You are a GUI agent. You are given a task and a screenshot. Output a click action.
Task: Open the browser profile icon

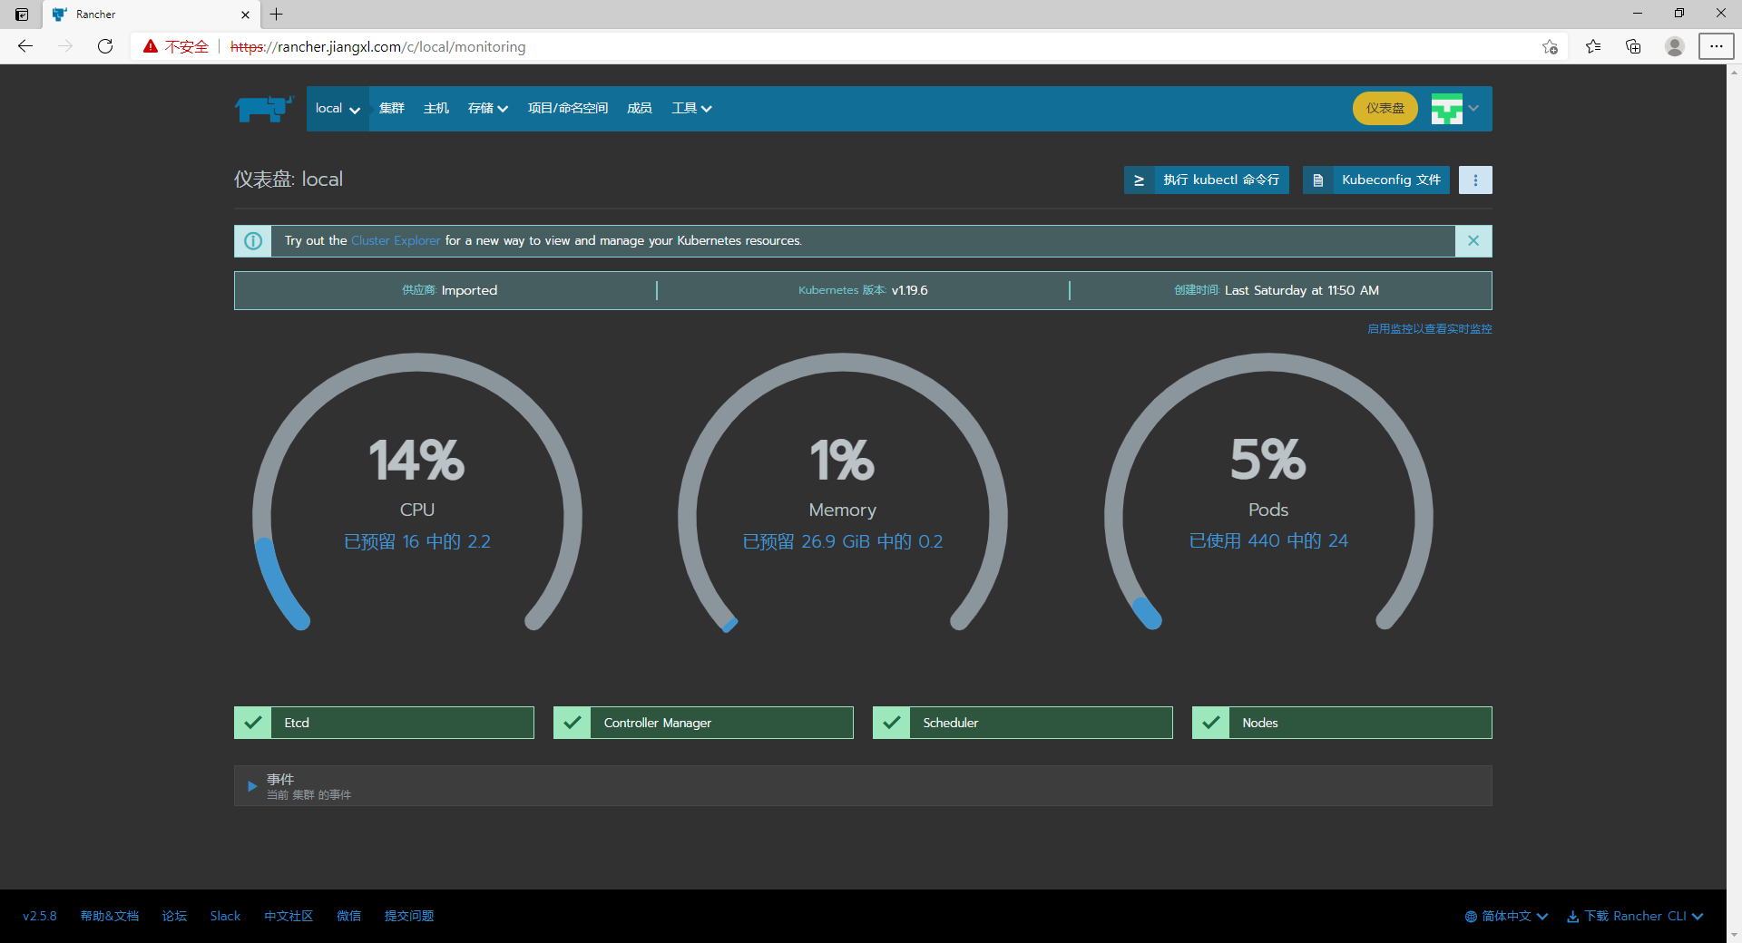click(1675, 46)
